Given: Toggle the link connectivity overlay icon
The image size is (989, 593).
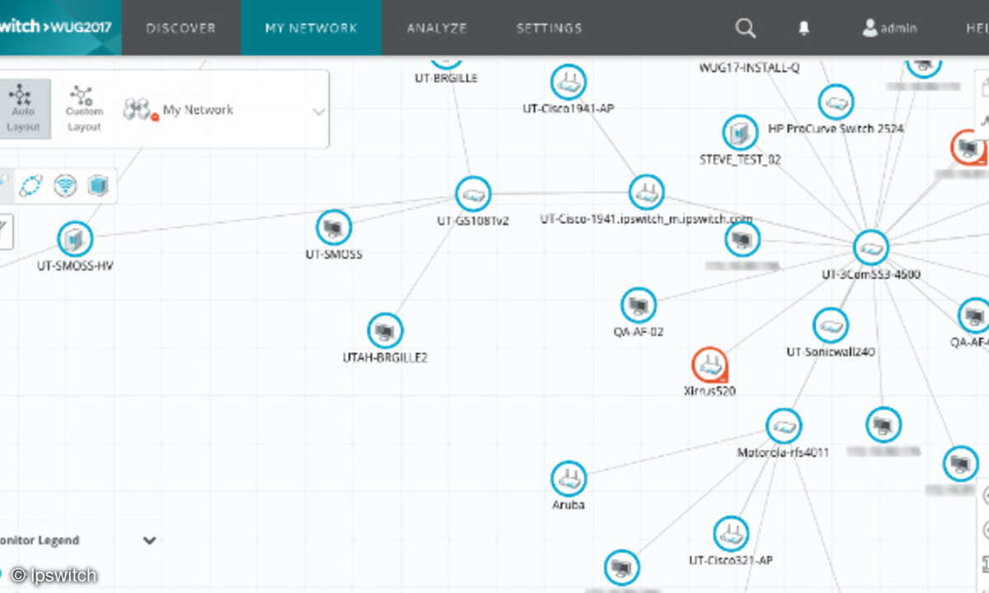Looking at the screenshot, I should pyautogui.click(x=30, y=185).
